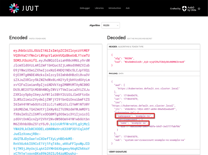Select the Ask nav item
The width and height of the screenshot is (208, 155).
(x=128, y=8)
